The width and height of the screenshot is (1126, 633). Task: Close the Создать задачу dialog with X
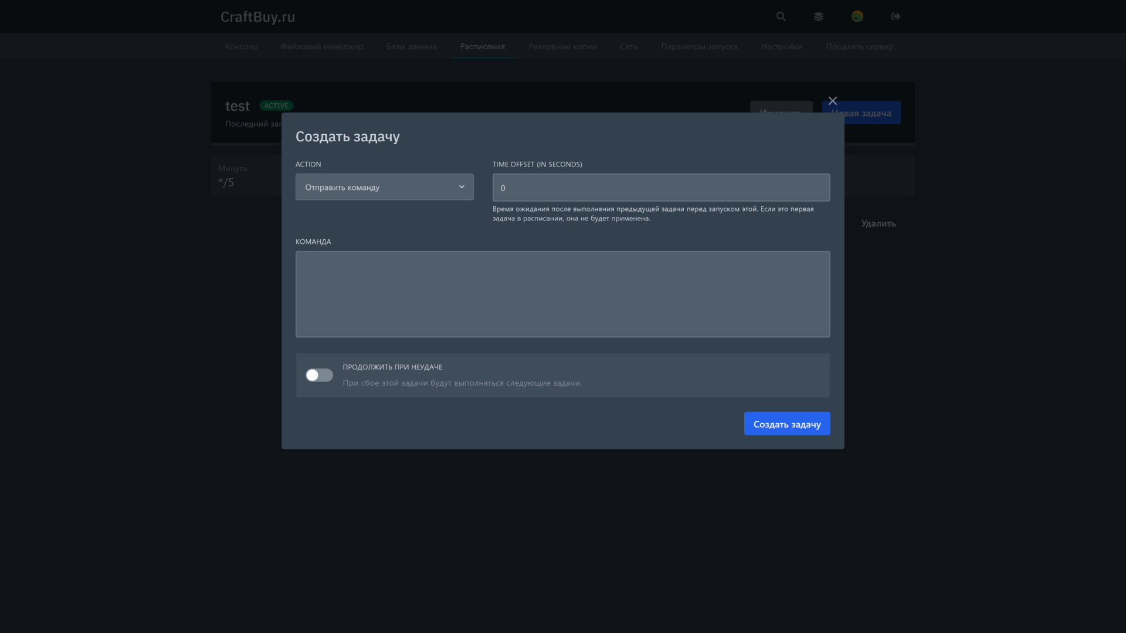[833, 101]
